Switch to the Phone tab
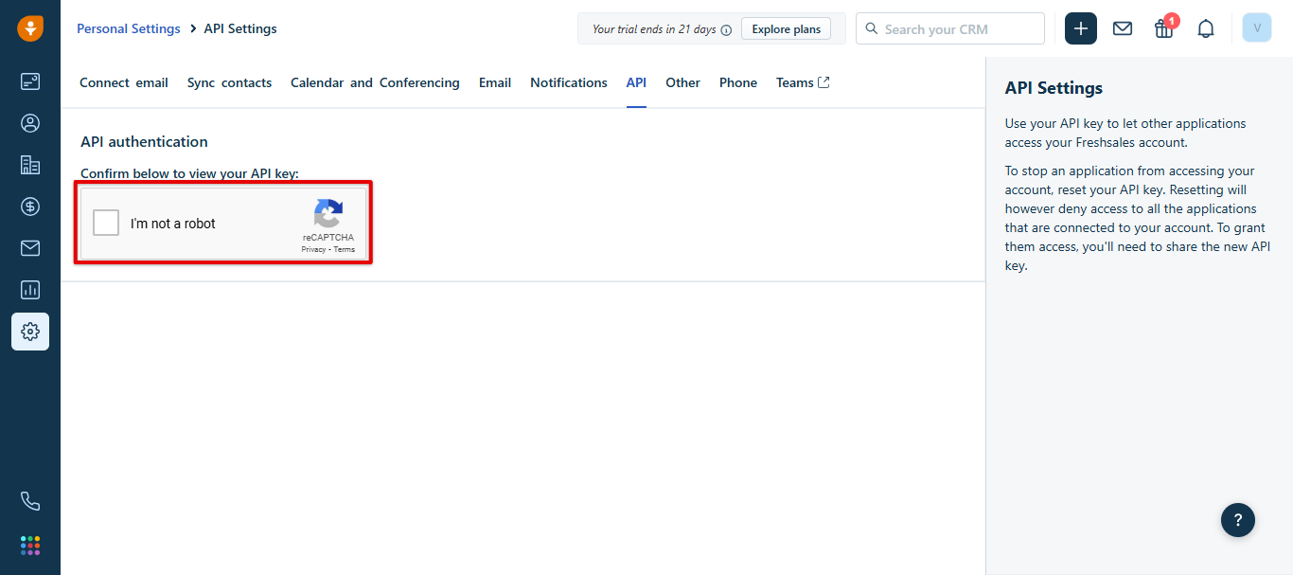Viewport: 1293px width, 575px height. pos(738,82)
